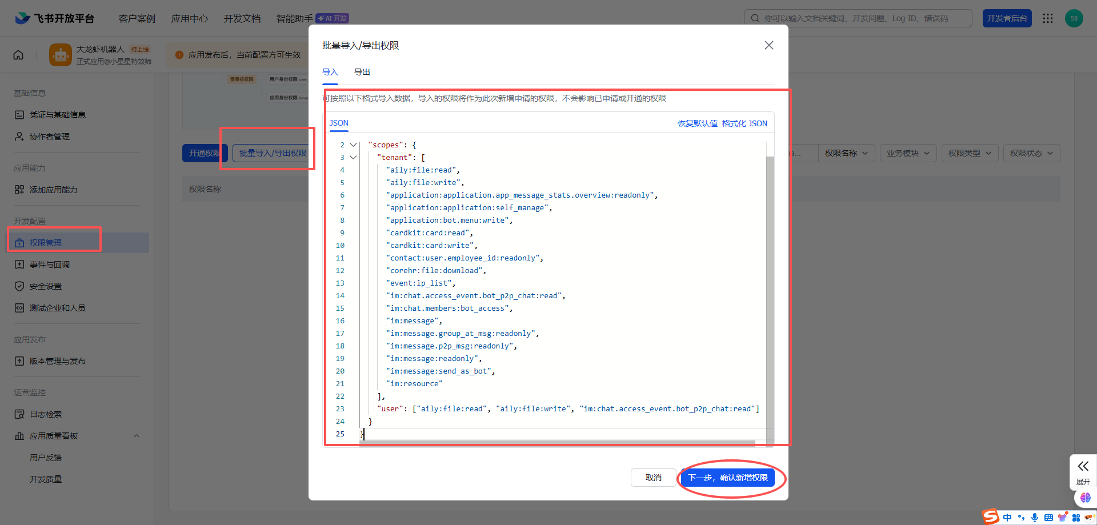Click the 恢复默认值 link
Image resolution: width=1097 pixels, height=525 pixels.
pyautogui.click(x=697, y=123)
